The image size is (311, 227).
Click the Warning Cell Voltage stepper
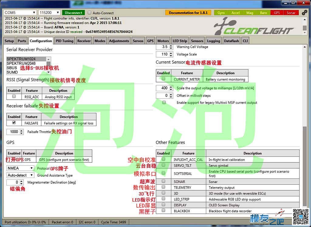point(165,47)
